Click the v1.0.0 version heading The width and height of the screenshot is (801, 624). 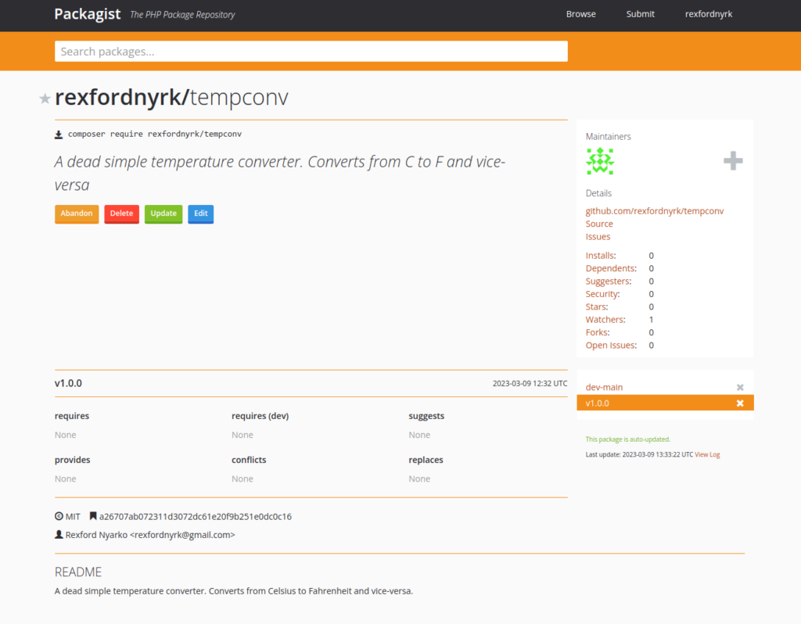pos(68,383)
